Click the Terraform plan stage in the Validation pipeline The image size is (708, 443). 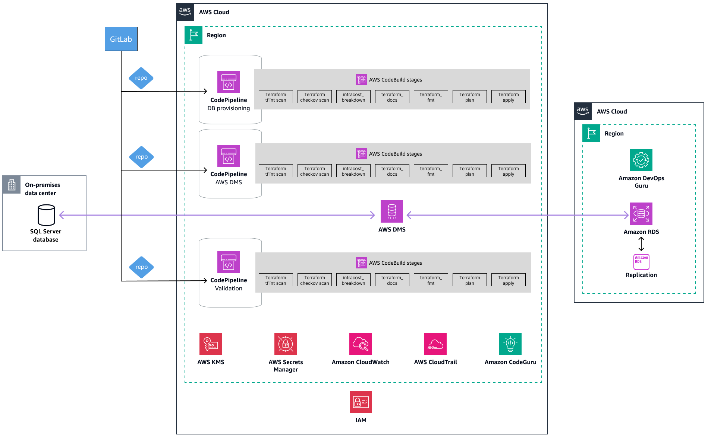pyautogui.click(x=469, y=280)
